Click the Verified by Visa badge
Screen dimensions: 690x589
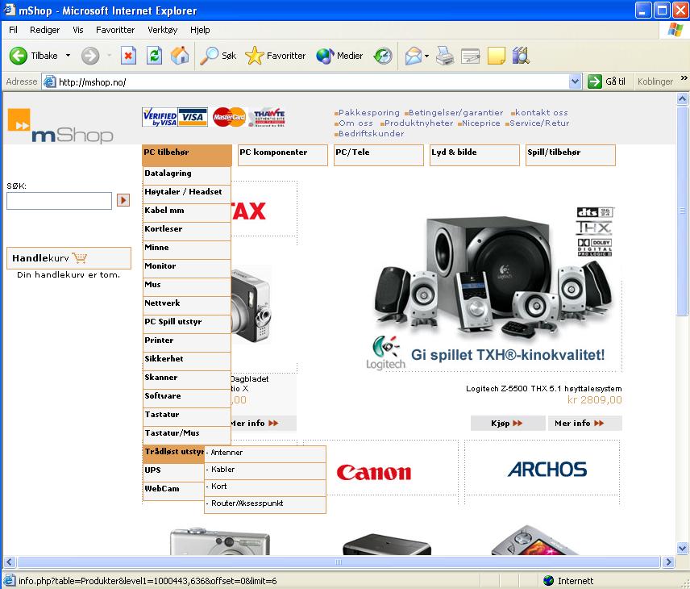pyautogui.click(x=160, y=117)
